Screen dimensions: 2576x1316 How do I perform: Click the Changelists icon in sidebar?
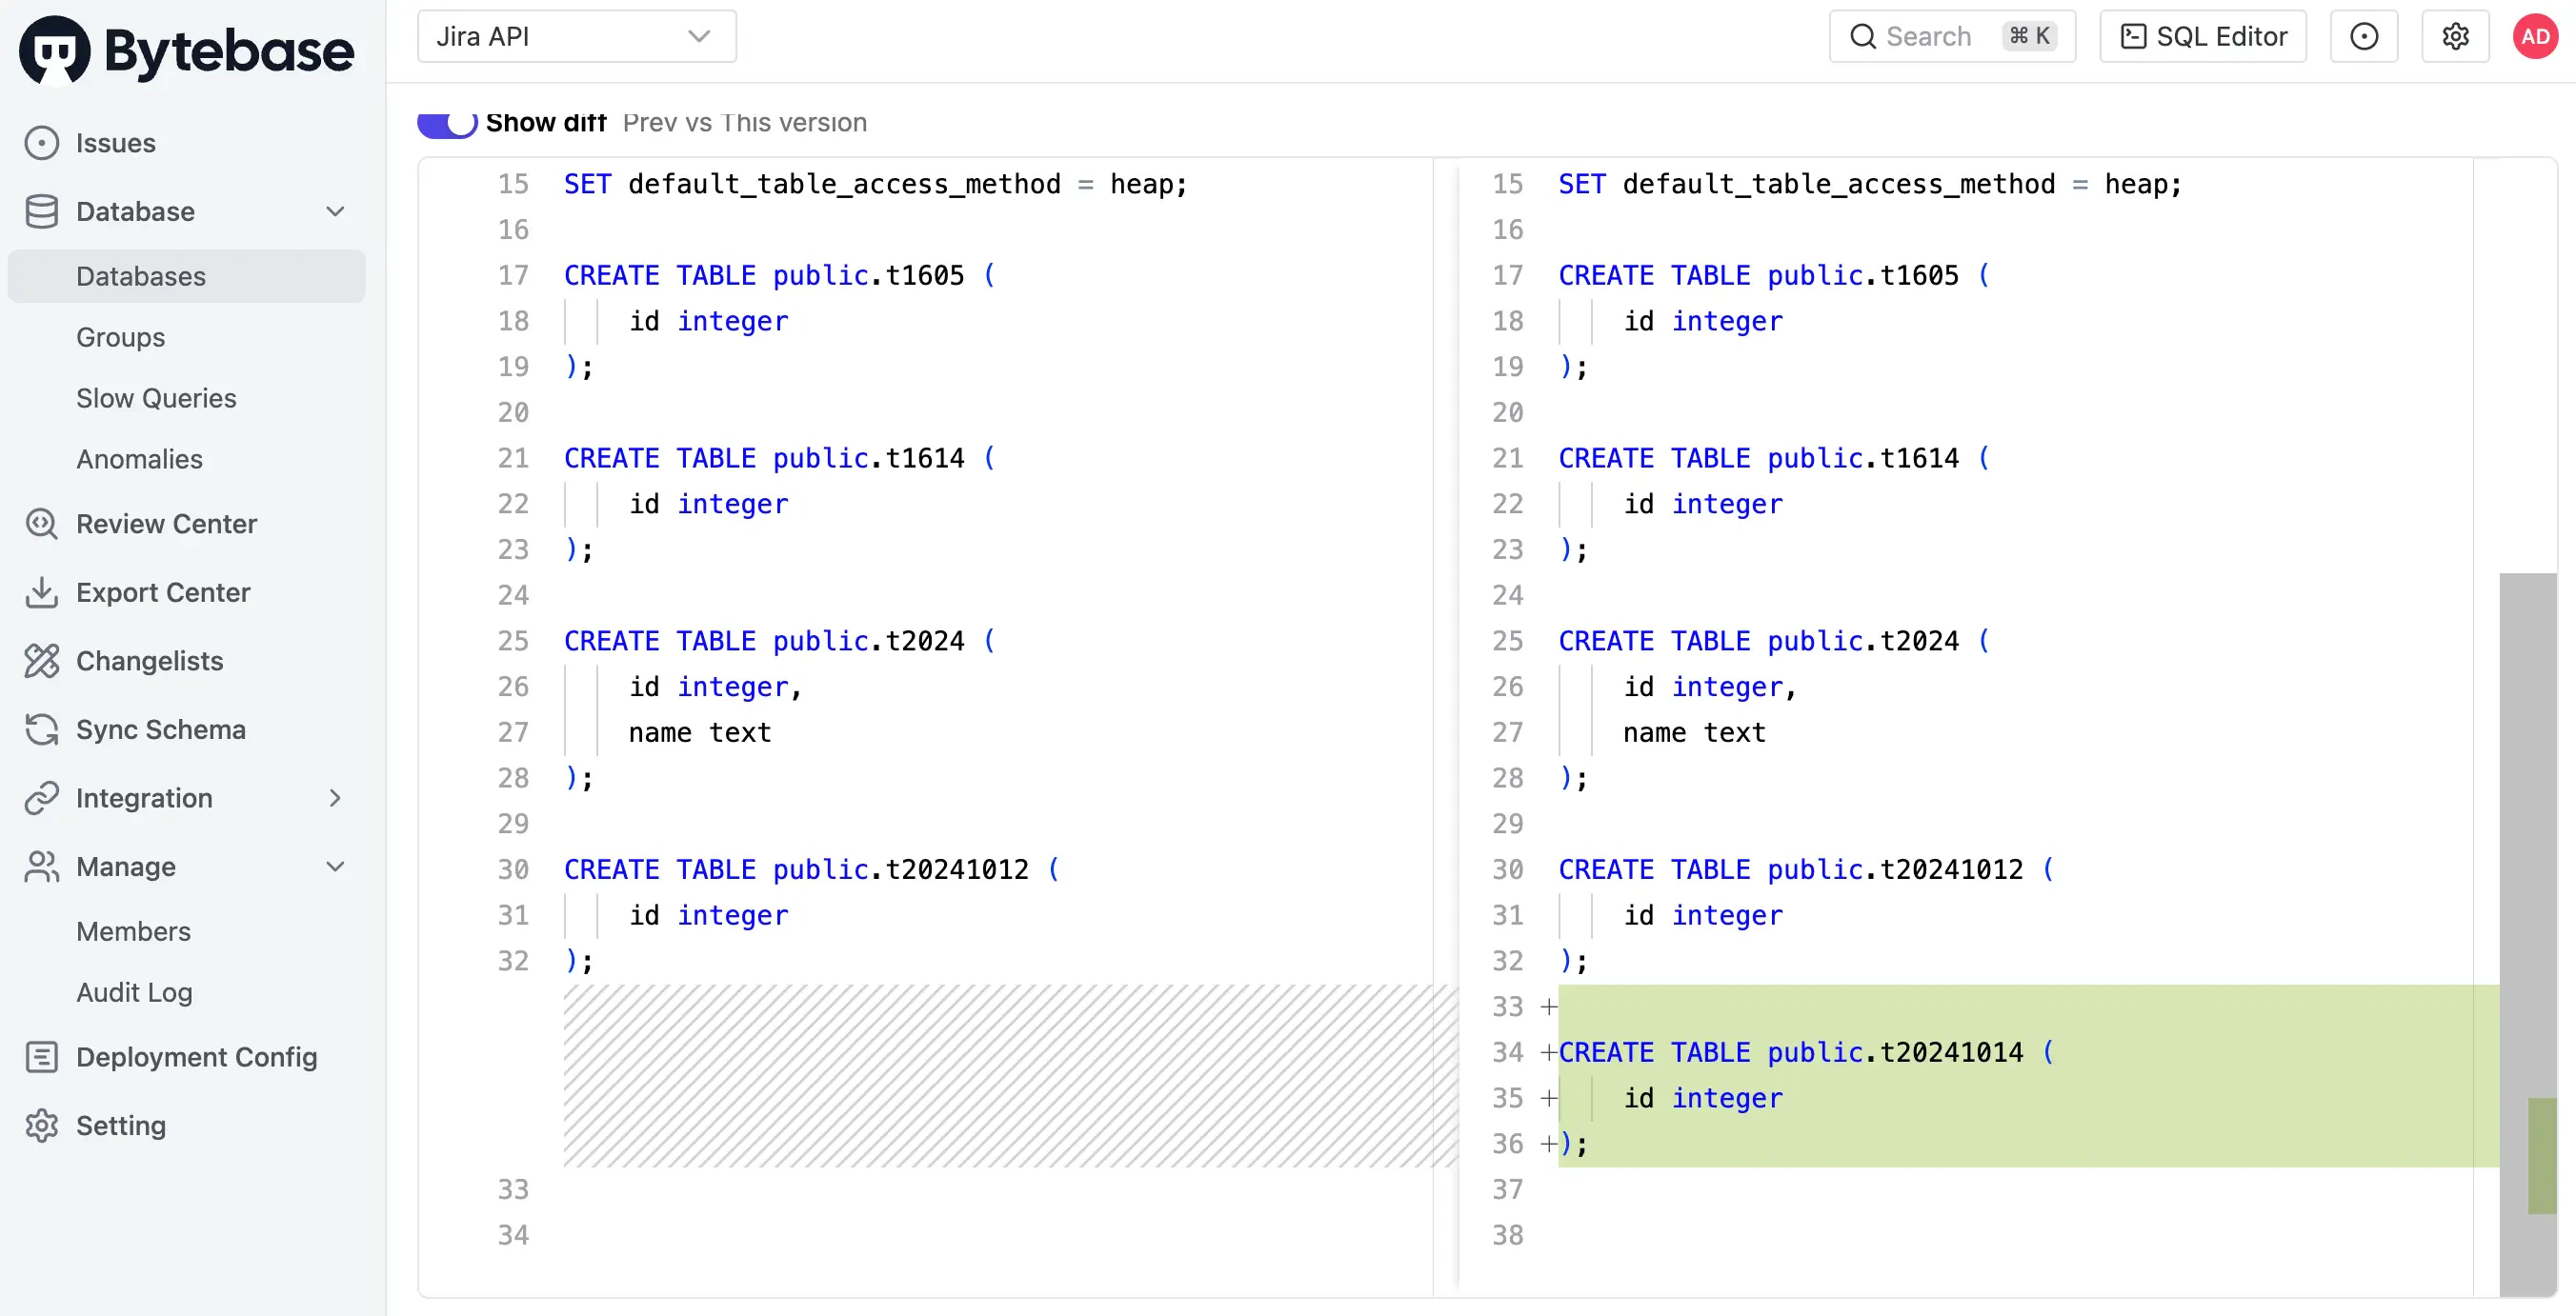coord(41,661)
